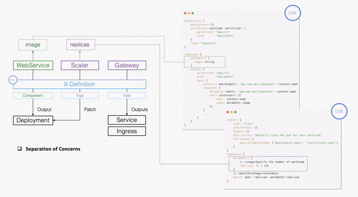
Task: Select the Gateway box
Action: 127,65
